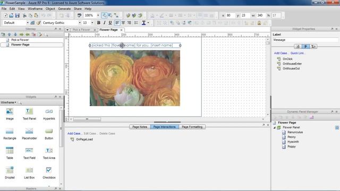Indent page with green right arrow

coord(21,34)
